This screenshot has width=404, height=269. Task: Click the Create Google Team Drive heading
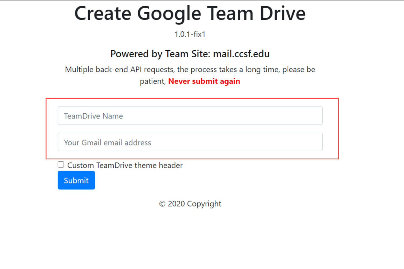190,13
